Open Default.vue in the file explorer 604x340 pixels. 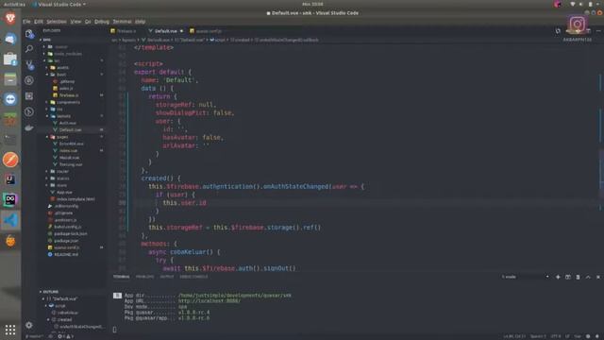(72, 130)
